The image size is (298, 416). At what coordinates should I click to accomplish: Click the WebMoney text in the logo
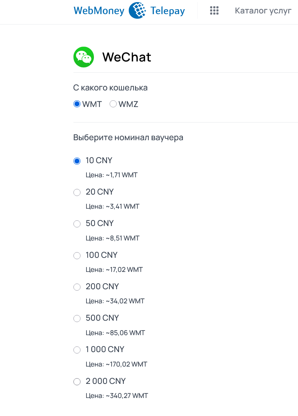pyautogui.click(x=99, y=11)
